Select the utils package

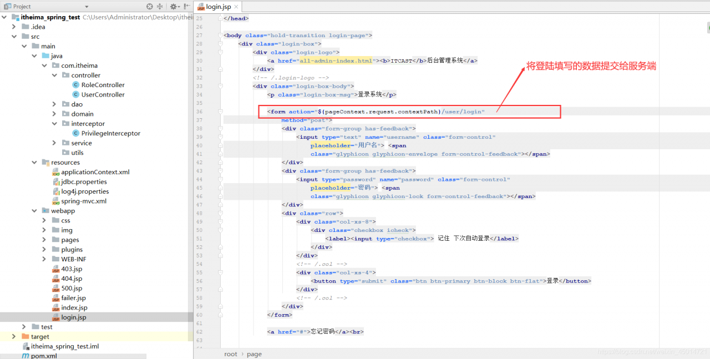click(73, 153)
